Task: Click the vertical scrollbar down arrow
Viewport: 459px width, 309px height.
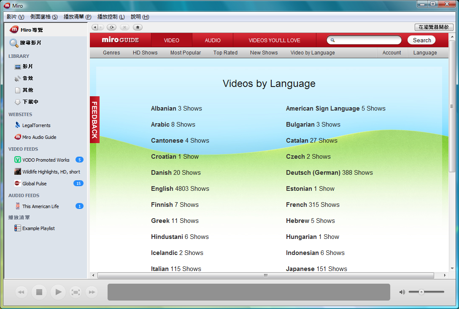Action: (452, 268)
